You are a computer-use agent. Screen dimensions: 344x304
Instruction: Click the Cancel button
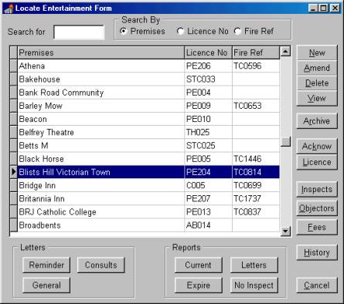(317, 285)
